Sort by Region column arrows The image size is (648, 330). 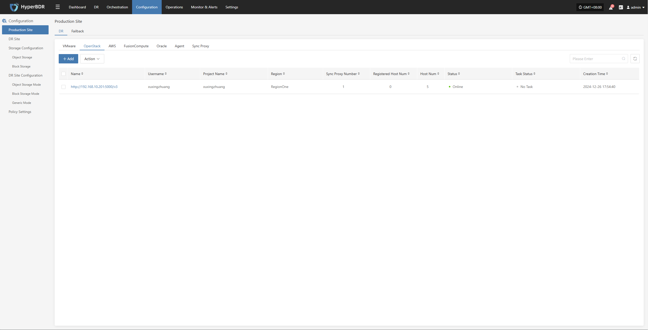tap(284, 74)
